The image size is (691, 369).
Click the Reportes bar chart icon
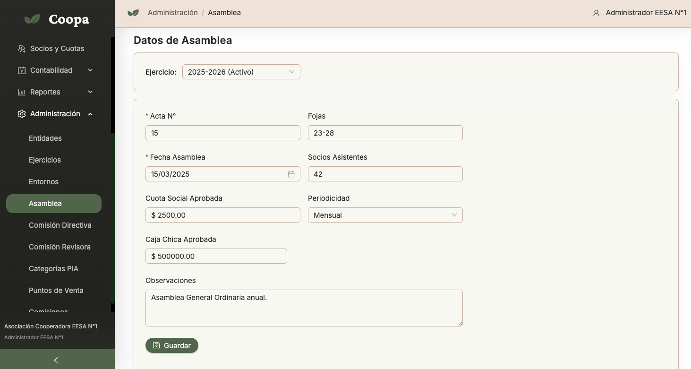[x=21, y=92]
